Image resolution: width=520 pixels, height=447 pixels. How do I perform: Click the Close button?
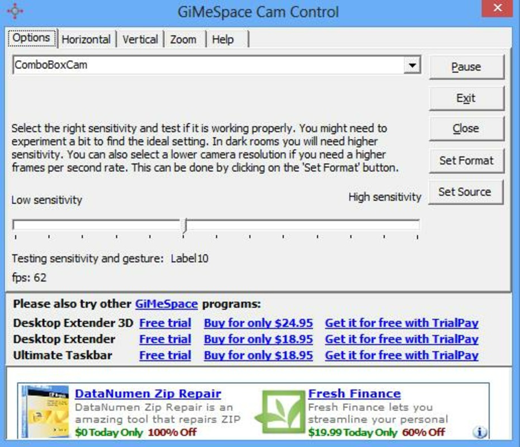(465, 128)
